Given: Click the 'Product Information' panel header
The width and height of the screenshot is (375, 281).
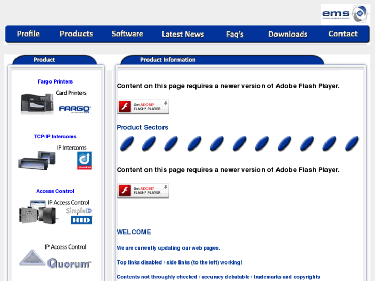Looking at the screenshot, I should (168, 60).
